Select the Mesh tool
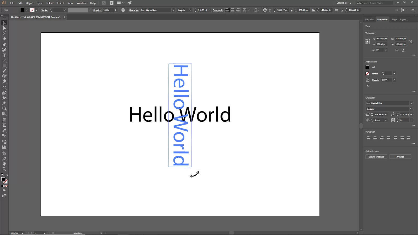The height and width of the screenshot is (235, 418). pos(4,120)
